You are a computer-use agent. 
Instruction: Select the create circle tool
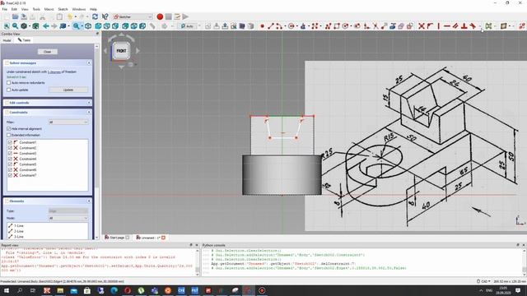291,25
